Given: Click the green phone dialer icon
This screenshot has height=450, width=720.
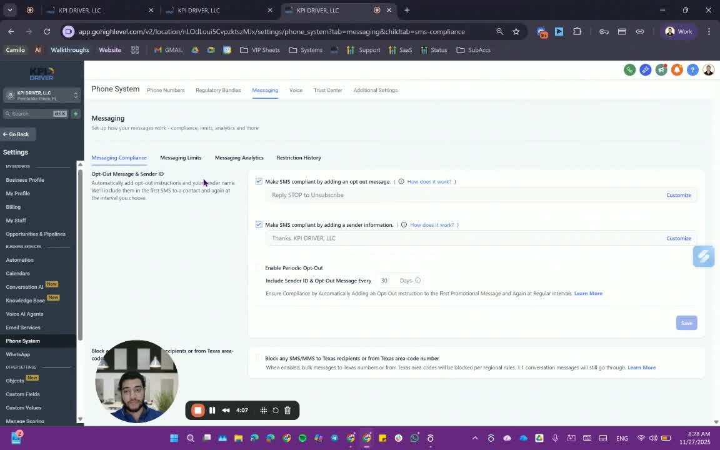Looking at the screenshot, I should coord(629,70).
